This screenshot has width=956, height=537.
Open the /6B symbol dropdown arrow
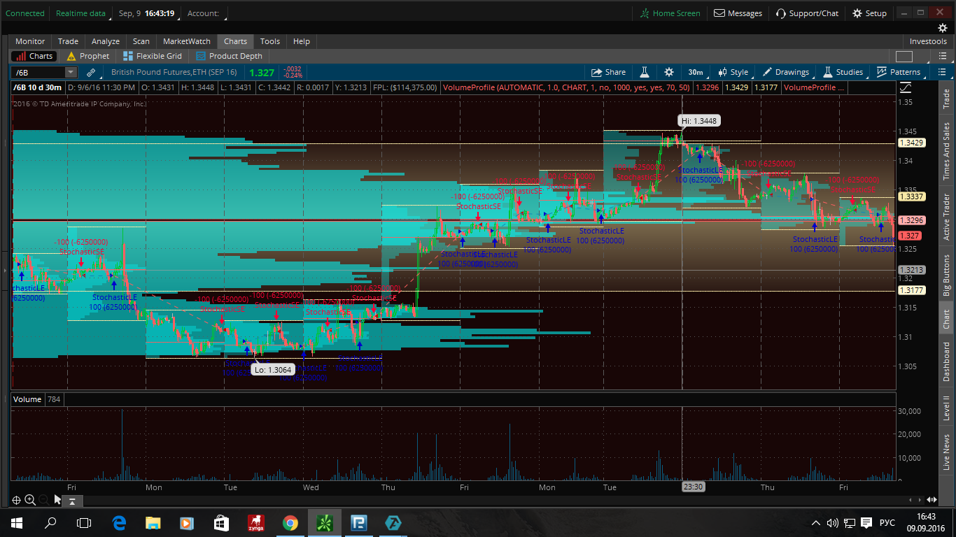(70, 72)
